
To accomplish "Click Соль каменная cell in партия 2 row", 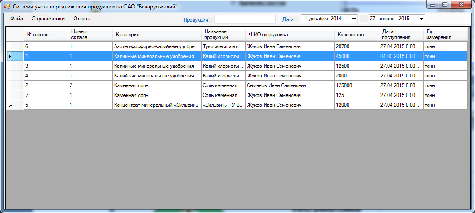I will (223, 85).
